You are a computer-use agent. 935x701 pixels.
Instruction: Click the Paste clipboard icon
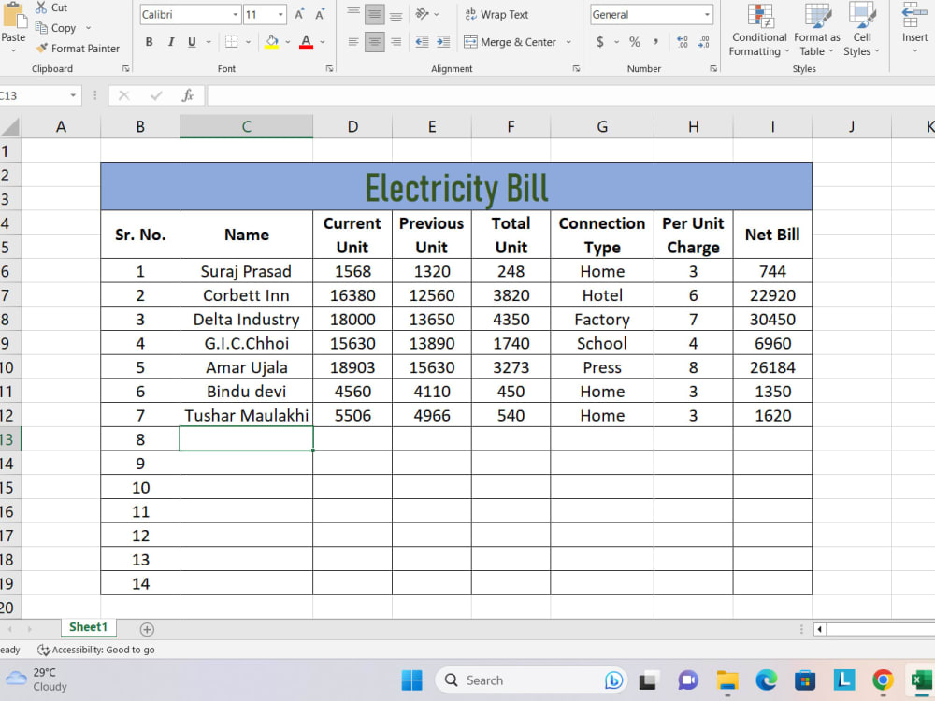point(13,16)
